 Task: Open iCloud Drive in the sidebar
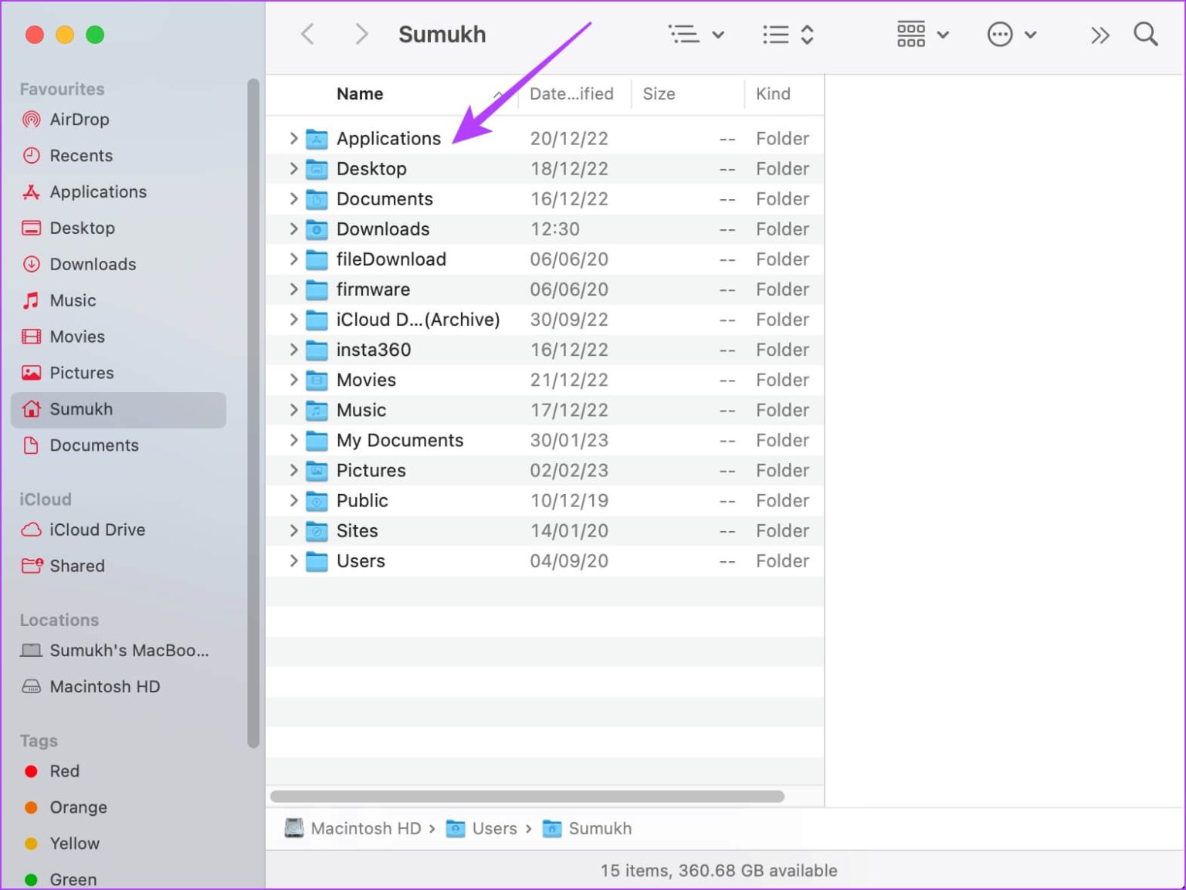(x=97, y=530)
